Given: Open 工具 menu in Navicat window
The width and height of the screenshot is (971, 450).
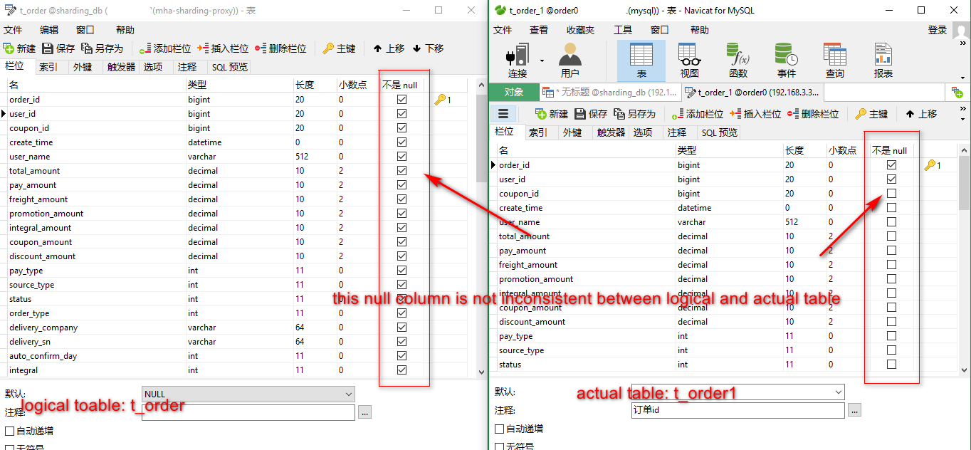Looking at the screenshot, I should (x=623, y=30).
